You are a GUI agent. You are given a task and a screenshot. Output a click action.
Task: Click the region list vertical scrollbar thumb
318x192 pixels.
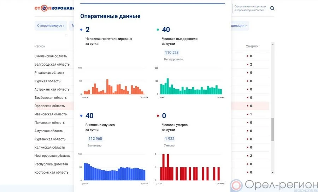click(x=272, y=130)
